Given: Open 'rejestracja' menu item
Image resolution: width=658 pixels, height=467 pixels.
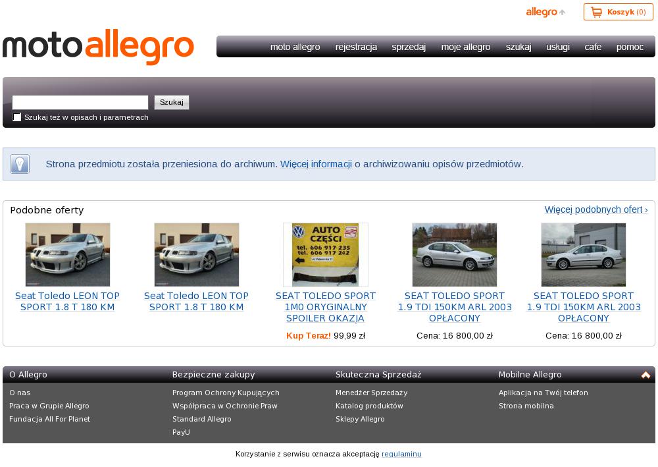Looking at the screenshot, I should pyautogui.click(x=356, y=47).
